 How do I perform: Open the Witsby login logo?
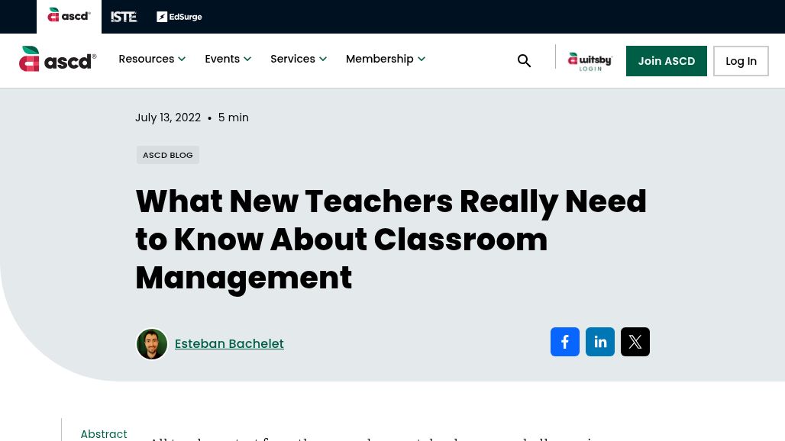click(590, 61)
